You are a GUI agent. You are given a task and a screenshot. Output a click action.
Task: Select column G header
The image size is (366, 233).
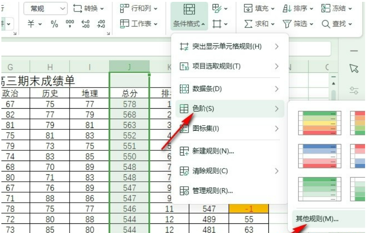point(15,67)
